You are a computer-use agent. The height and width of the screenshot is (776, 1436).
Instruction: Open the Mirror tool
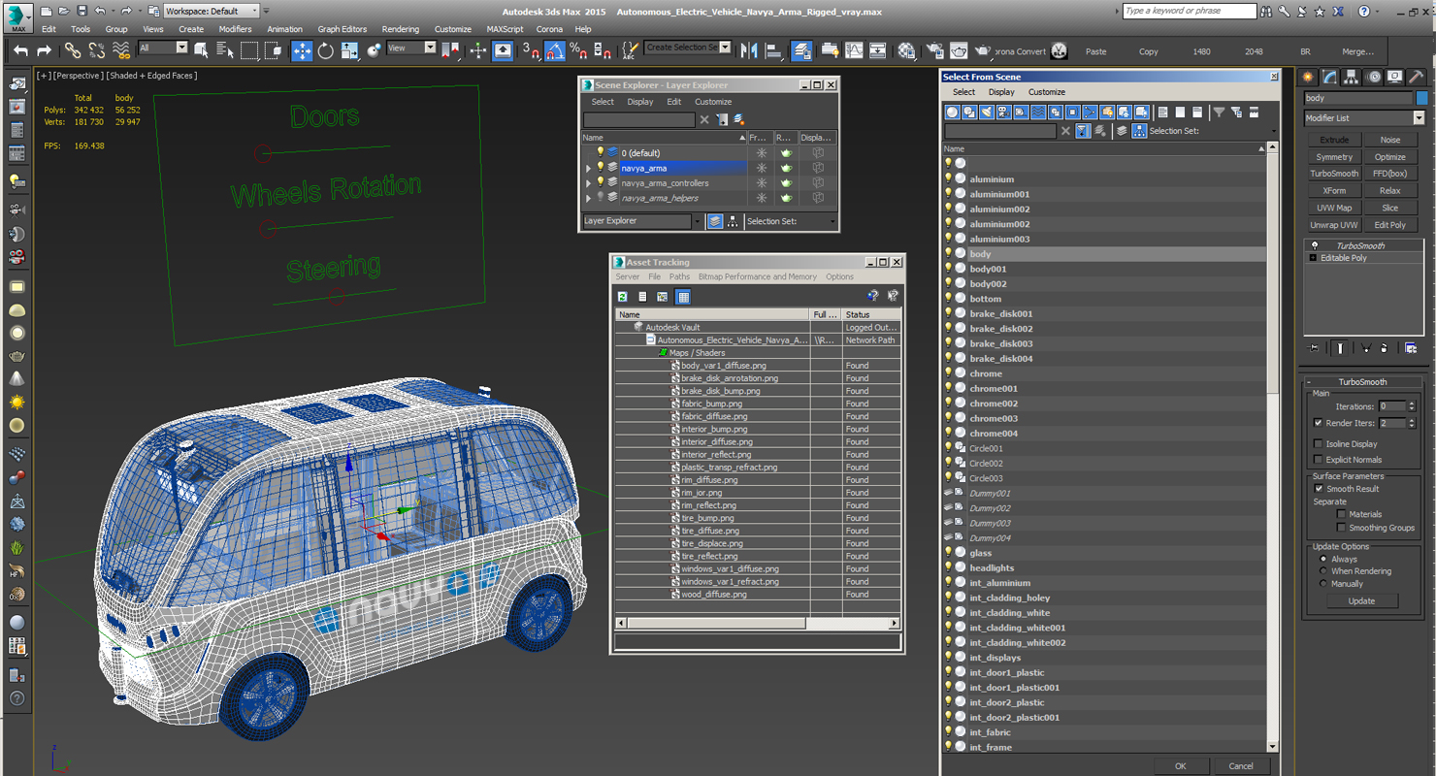pyautogui.click(x=749, y=50)
